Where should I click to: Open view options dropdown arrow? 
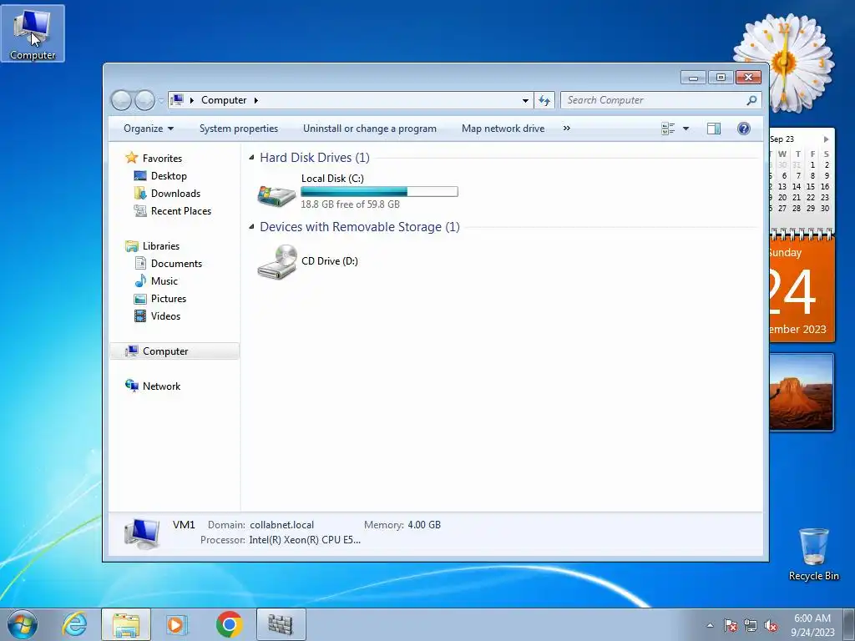click(686, 129)
